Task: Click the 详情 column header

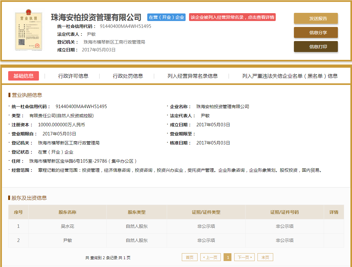Action: (x=334, y=212)
